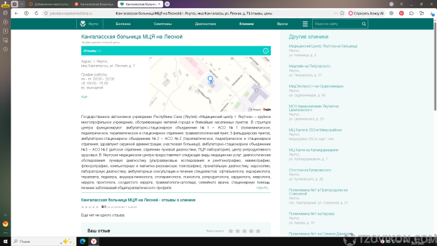Open Поликлиника №1 на Кирова link

pyautogui.click(x=312, y=214)
